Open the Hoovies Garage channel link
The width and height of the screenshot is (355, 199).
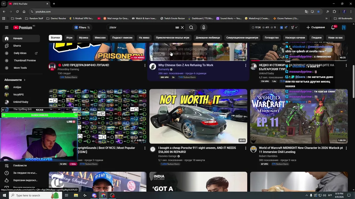(167, 156)
